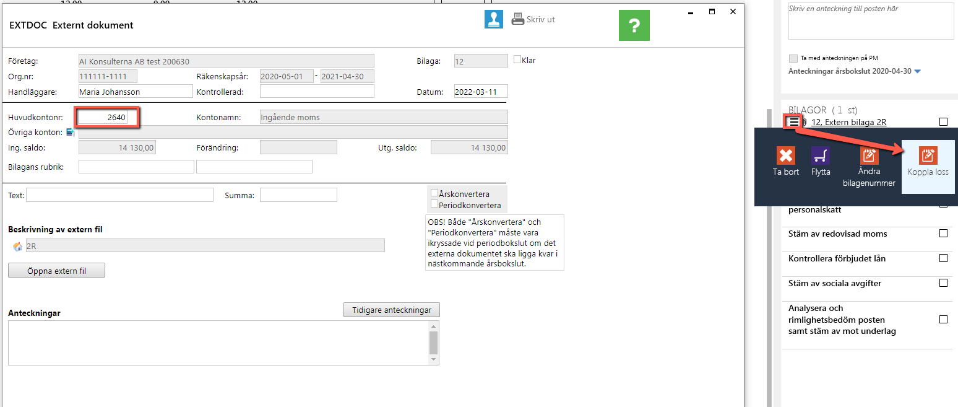Check the Analysera och rimlighetsbedöm posten box

[943, 320]
